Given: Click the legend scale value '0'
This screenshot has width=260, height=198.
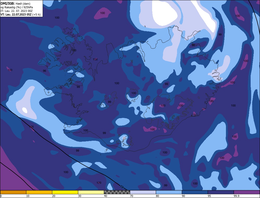Looking at the screenshot, I should click(1, 196).
